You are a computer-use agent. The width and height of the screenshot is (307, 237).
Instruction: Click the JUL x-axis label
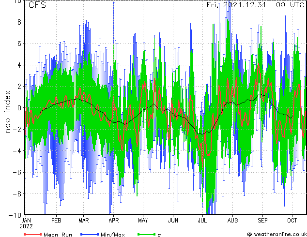pyautogui.click(x=202, y=221)
